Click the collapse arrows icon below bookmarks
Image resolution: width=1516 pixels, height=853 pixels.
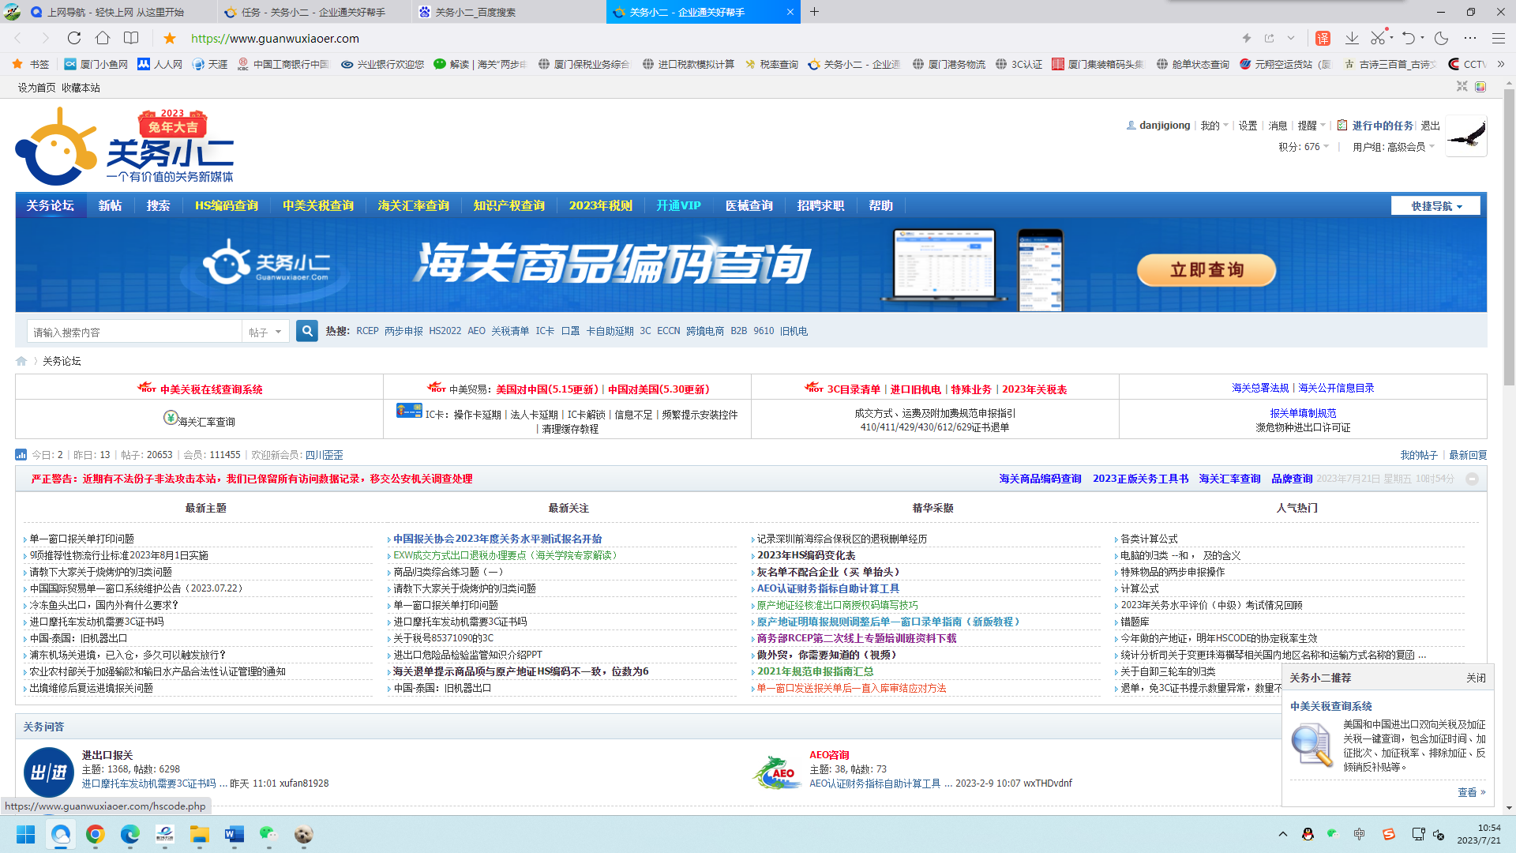pos(1462,87)
